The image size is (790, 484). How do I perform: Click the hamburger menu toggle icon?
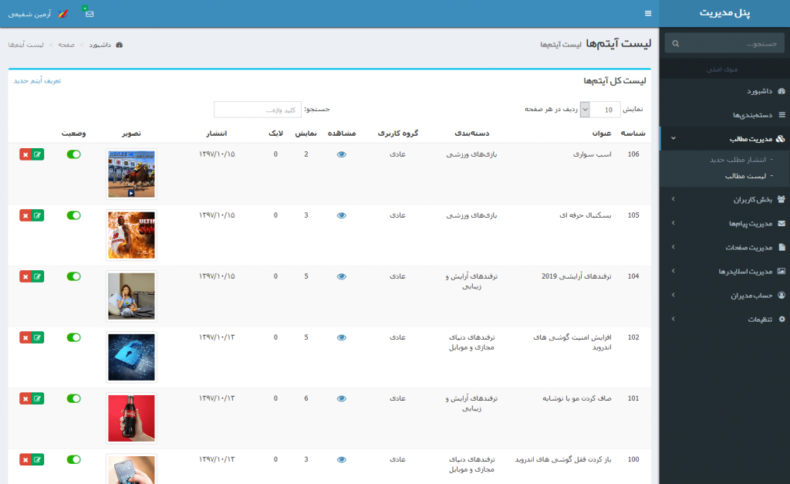(648, 14)
